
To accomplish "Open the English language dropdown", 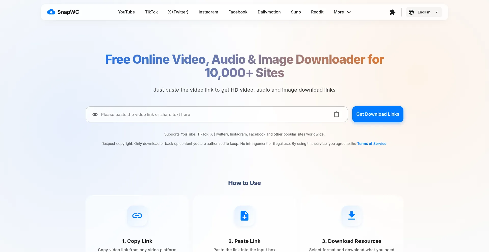I will click(x=424, y=12).
